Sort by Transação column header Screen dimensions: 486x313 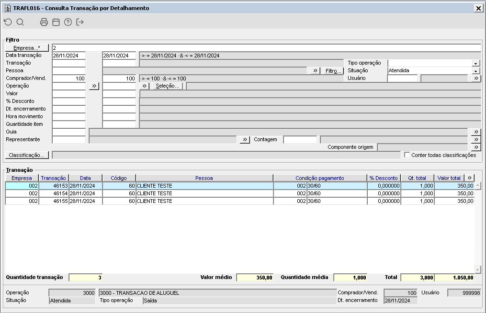[x=53, y=178]
